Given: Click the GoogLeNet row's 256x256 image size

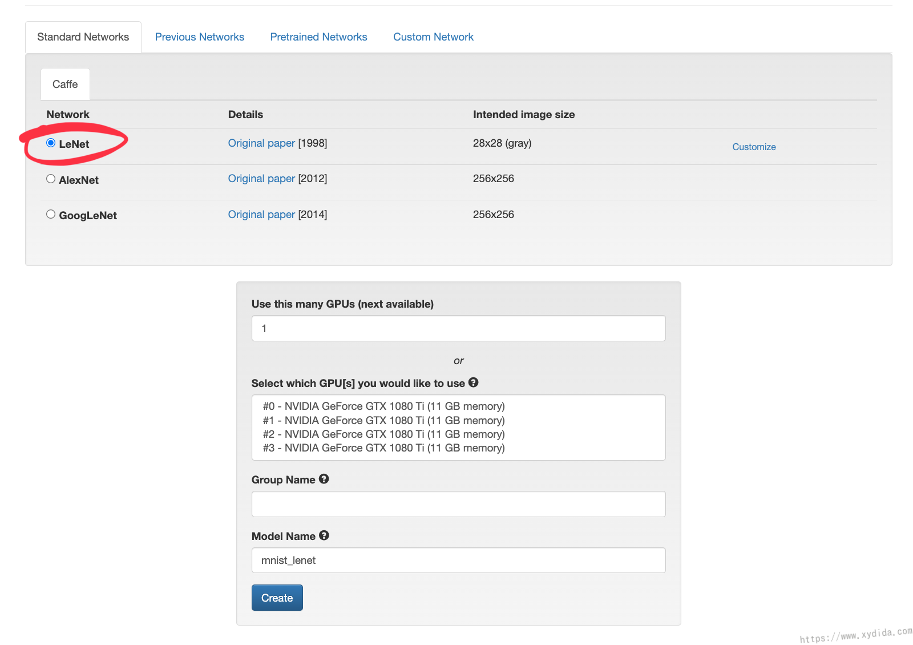Looking at the screenshot, I should [494, 215].
